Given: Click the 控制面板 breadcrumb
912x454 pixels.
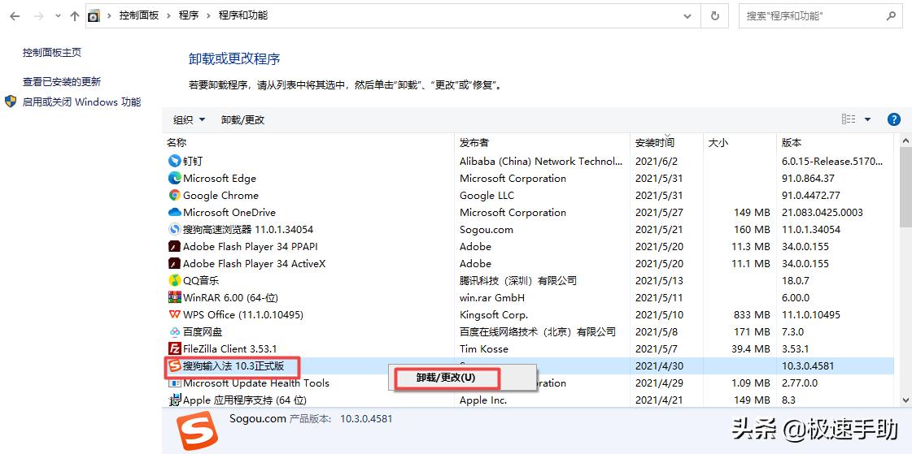Looking at the screenshot, I should 139,15.
